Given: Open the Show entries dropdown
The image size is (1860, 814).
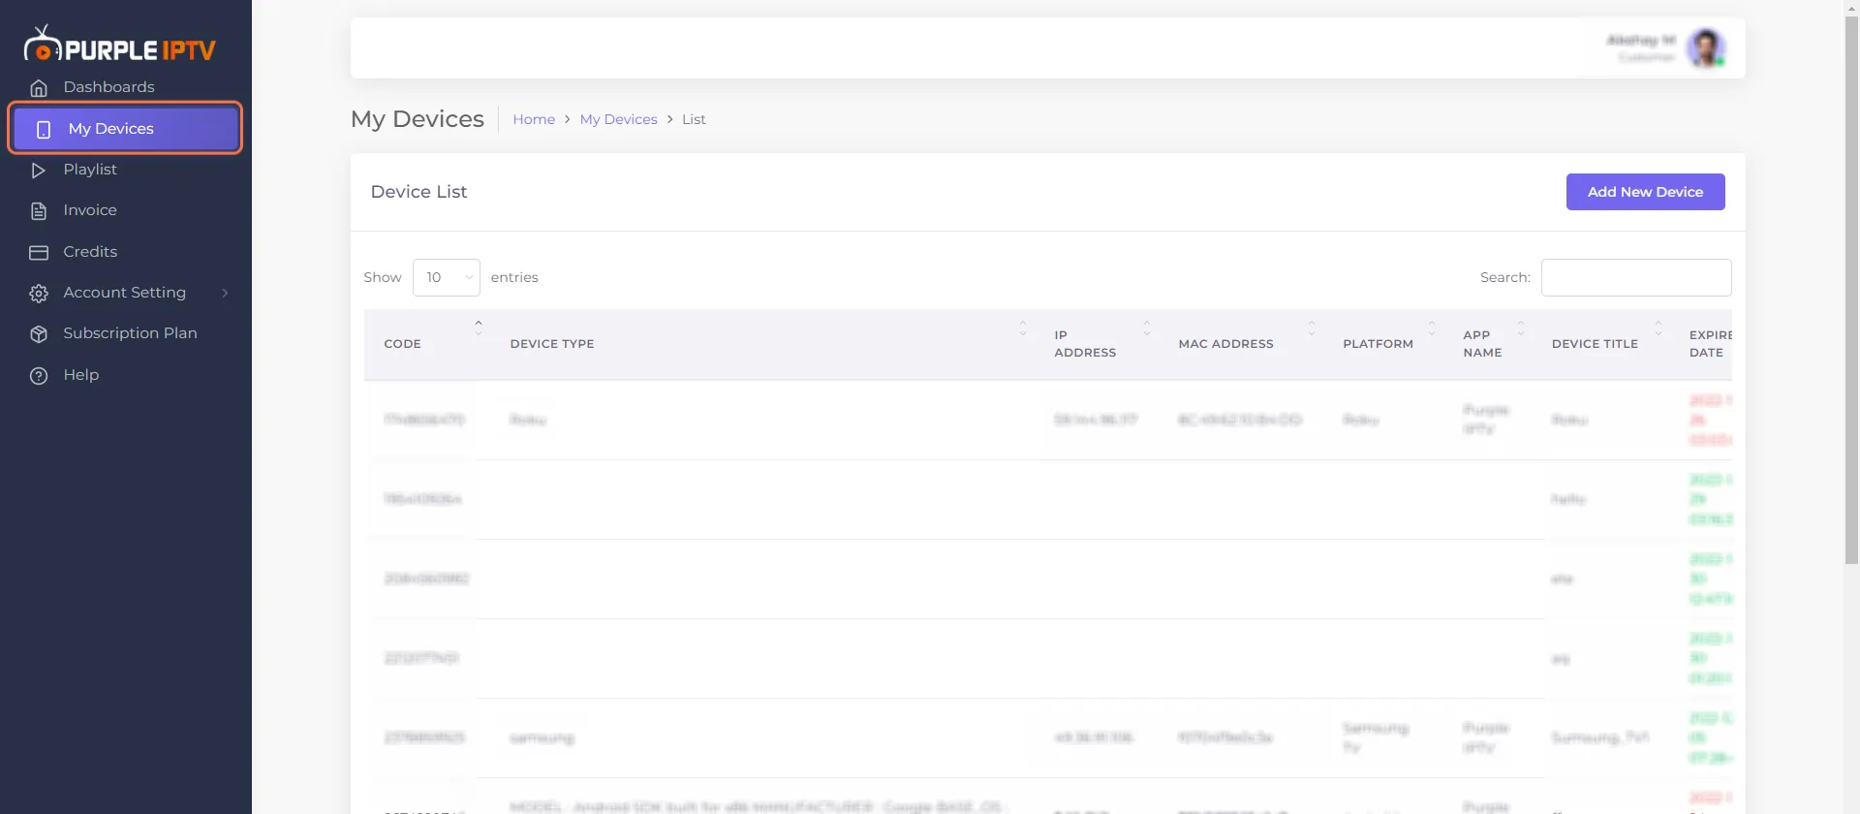Looking at the screenshot, I should click(x=447, y=277).
